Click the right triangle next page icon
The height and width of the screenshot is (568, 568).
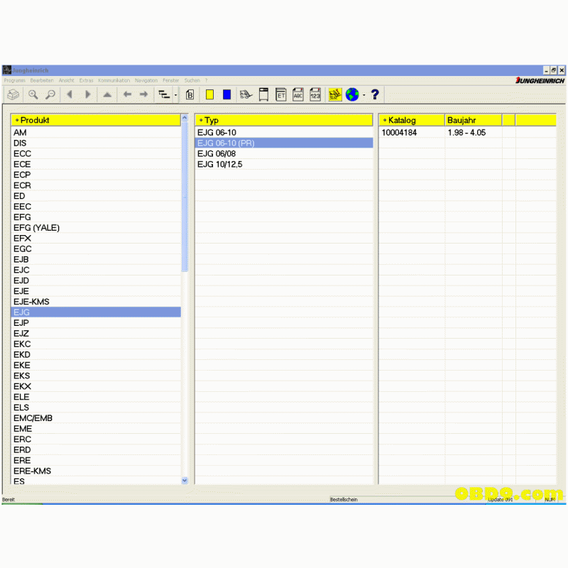(87, 95)
